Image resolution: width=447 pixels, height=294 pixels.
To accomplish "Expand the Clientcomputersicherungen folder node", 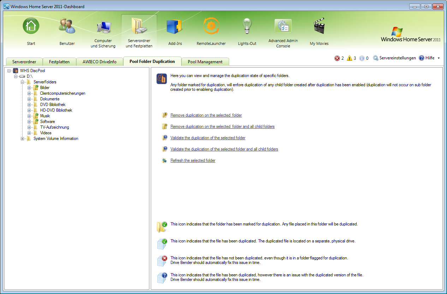I will point(29,93).
